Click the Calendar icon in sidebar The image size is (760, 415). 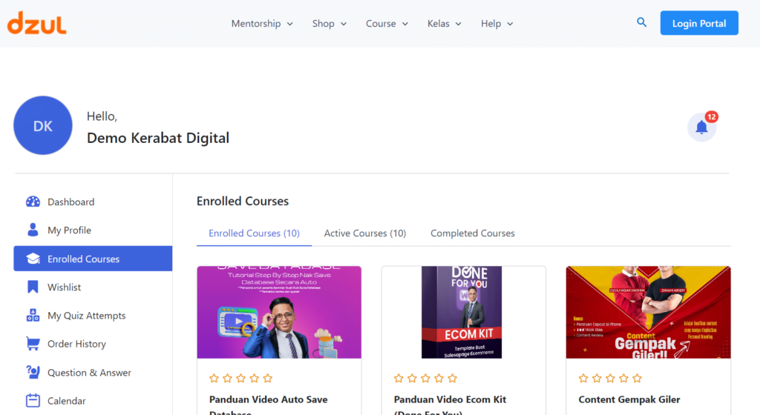[33, 401]
